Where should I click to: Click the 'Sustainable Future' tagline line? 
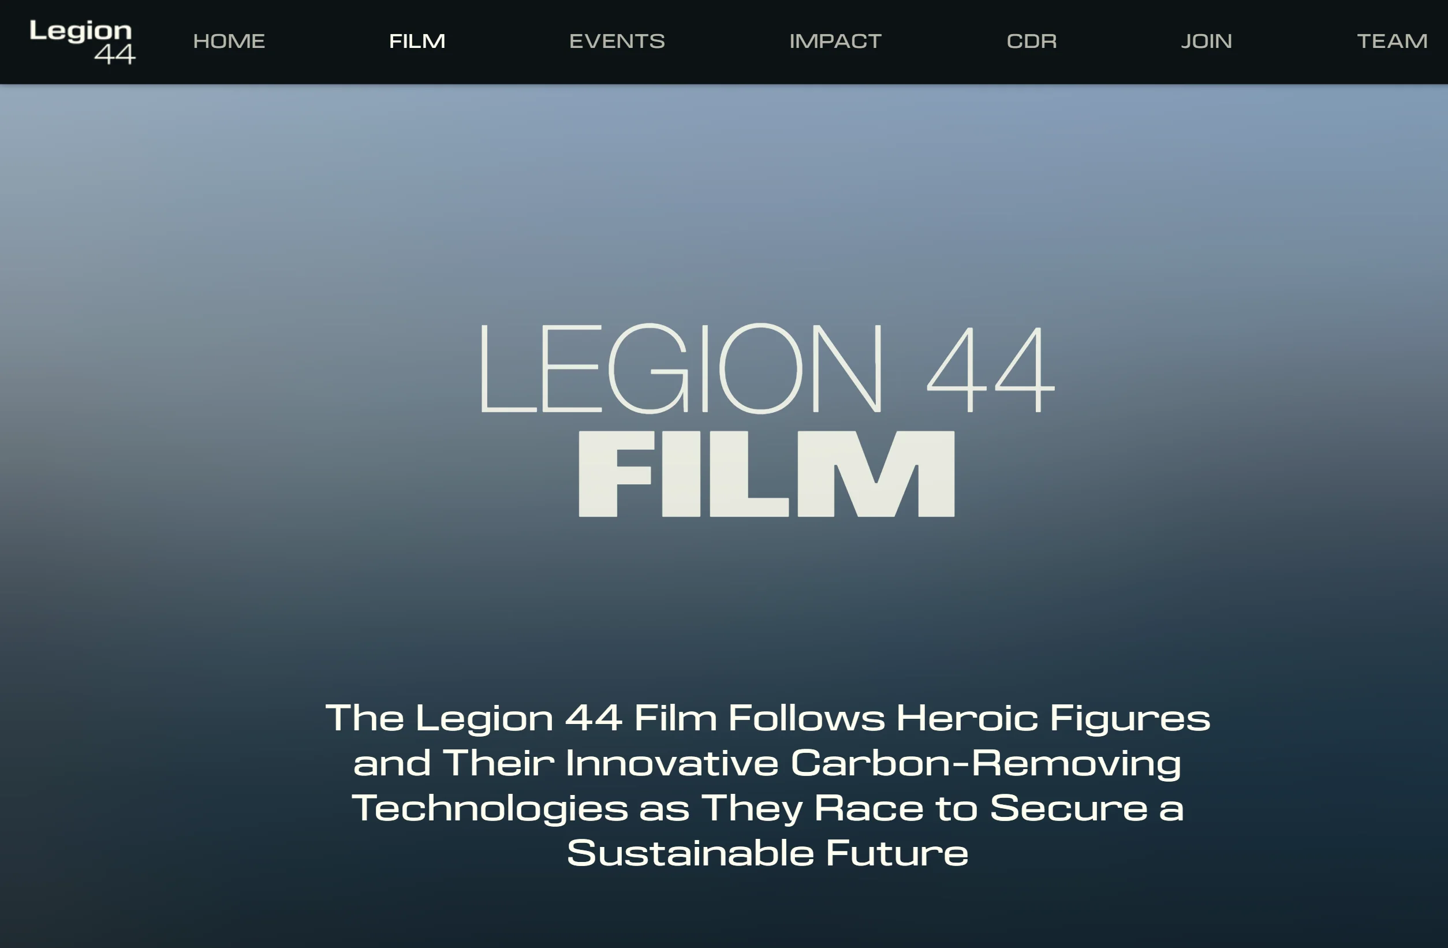point(767,853)
